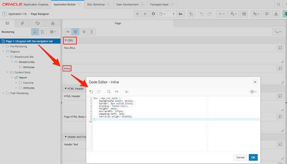Click the Undo icon in Page Designer toolbar
This screenshot has width=287, height=164.
click(202, 14)
